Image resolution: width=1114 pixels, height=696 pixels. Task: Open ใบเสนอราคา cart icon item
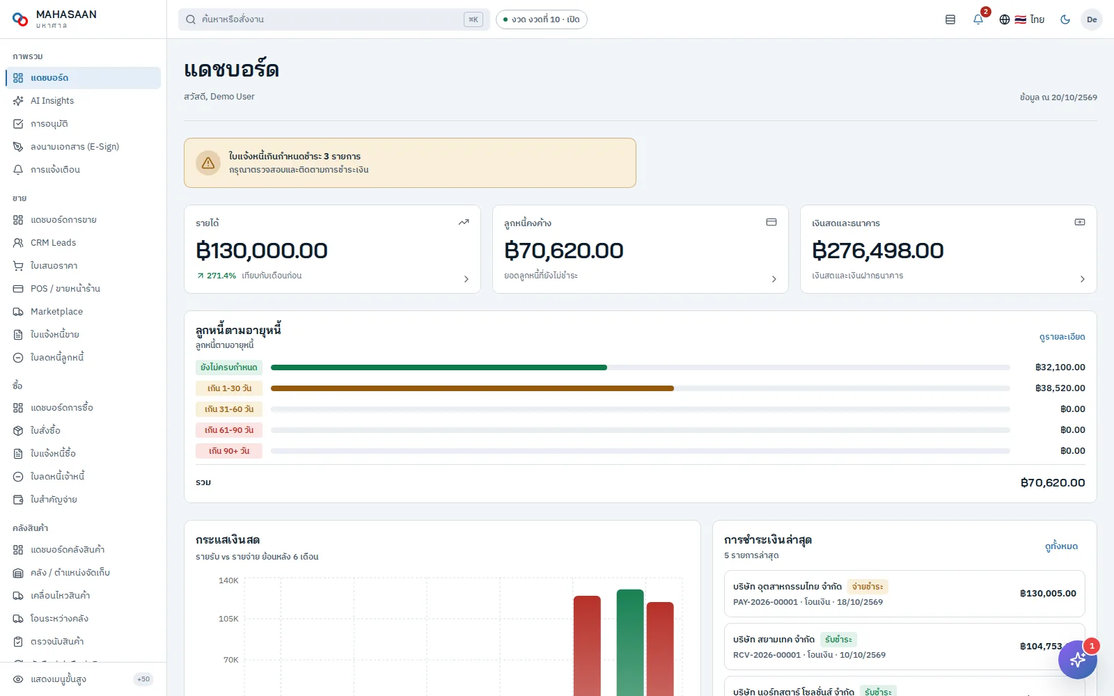[x=83, y=266]
